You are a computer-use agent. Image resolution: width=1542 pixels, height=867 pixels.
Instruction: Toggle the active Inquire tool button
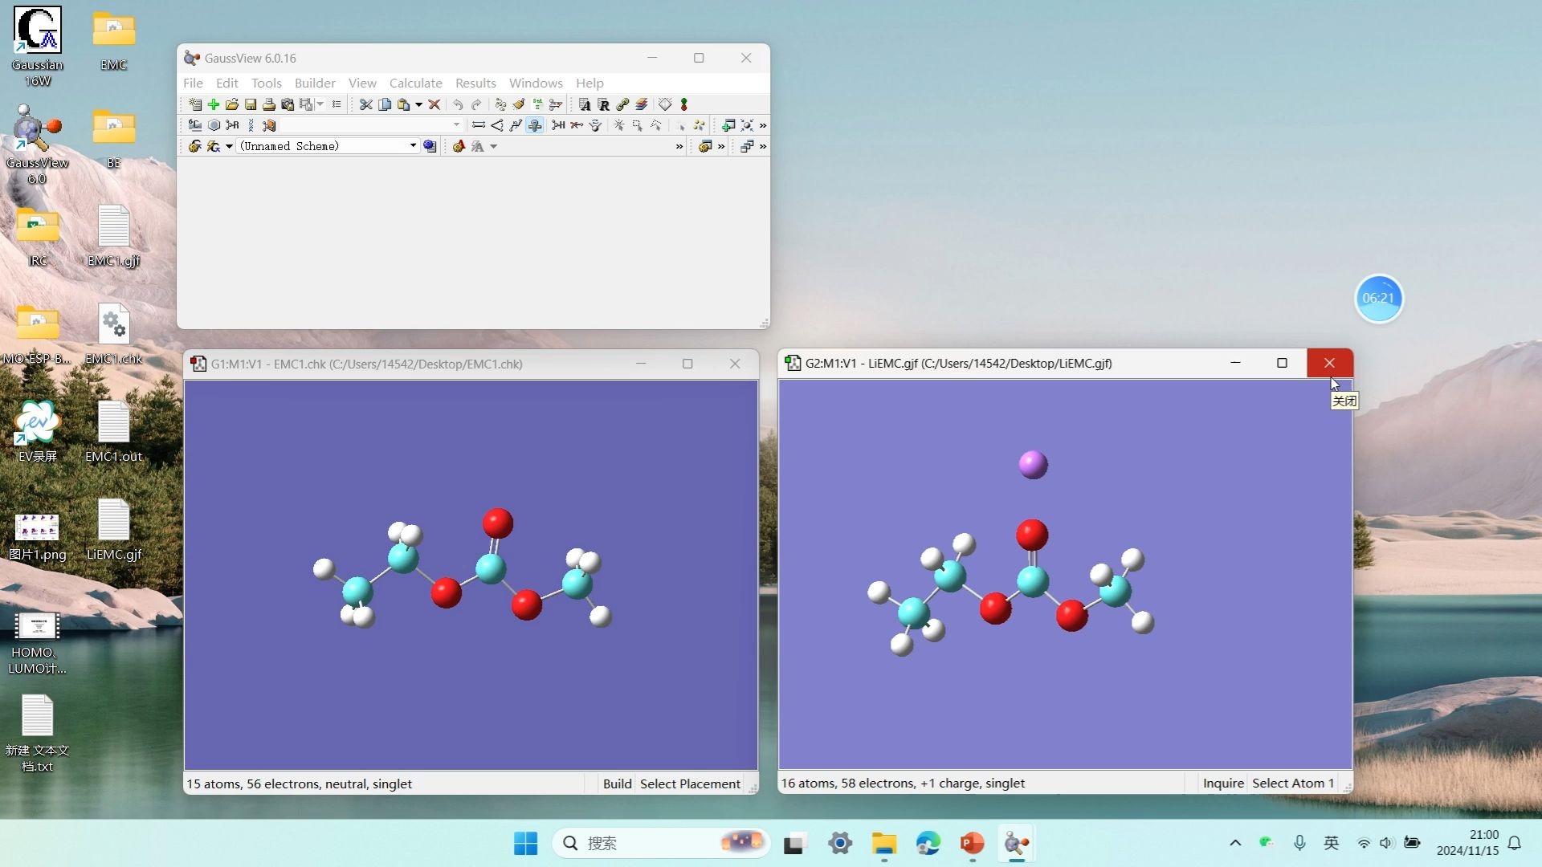(x=535, y=125)
